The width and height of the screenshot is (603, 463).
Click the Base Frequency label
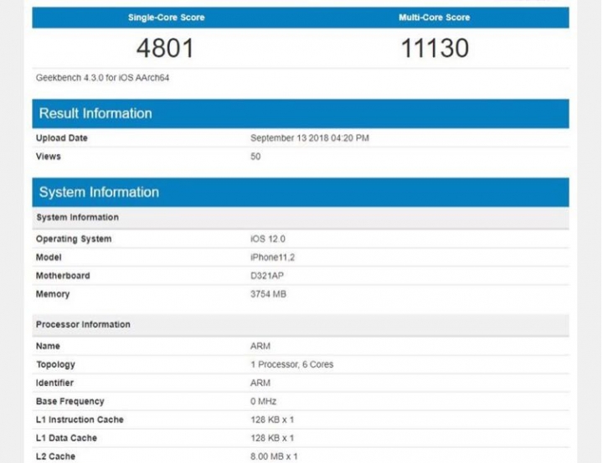(x=70, y=402)
